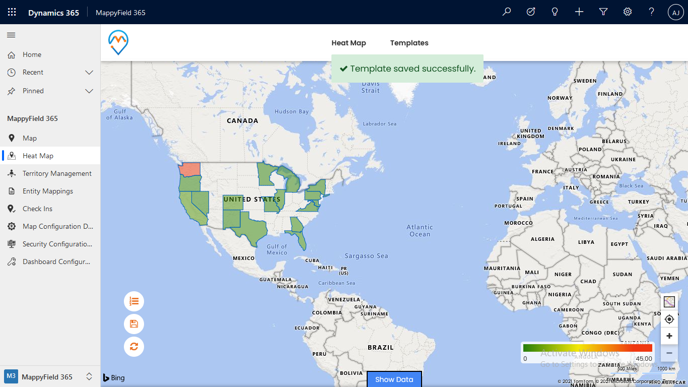
Task: Click the orange refresh map icon
Action: coord(134,346)
